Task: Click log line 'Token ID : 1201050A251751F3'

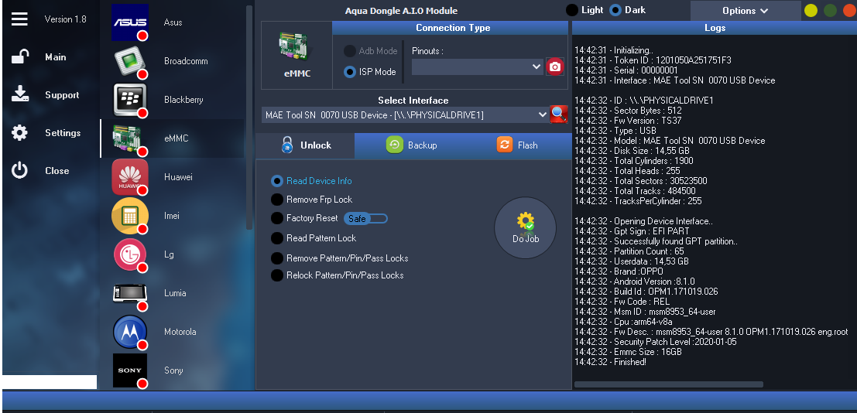Action: (653, 60)
